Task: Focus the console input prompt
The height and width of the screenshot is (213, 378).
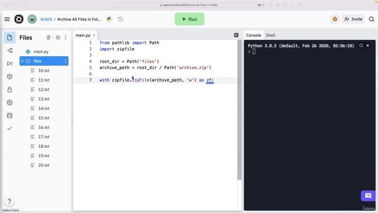Action: pos(254,51)
